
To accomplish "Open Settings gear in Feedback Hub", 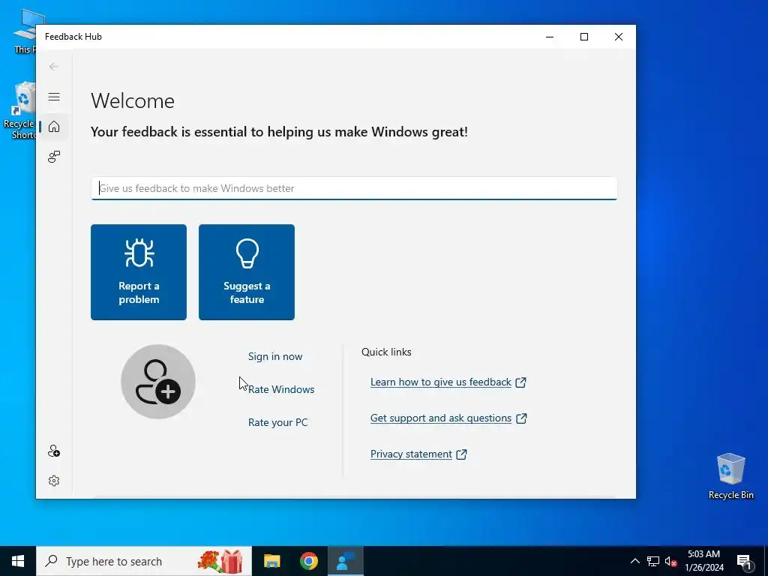I will (54, 481).
